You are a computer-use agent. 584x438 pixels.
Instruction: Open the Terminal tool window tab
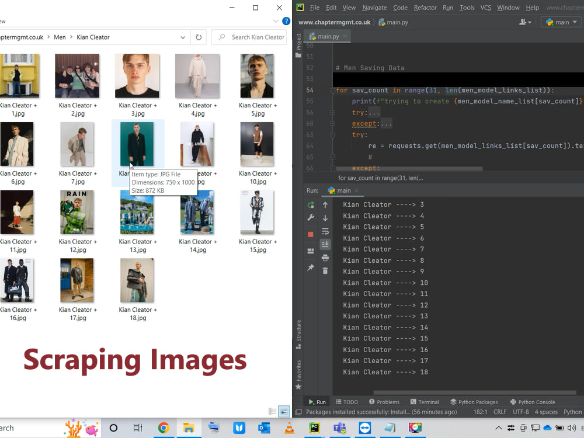click(425, 402)
